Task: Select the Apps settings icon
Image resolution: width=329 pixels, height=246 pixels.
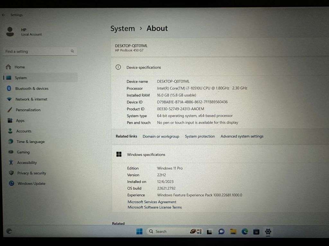Action: (11, 120)
